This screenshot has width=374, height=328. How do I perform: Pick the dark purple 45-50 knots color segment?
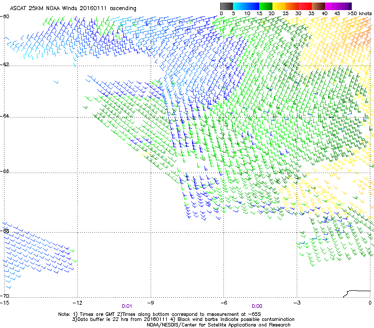(x=345, y=6)
